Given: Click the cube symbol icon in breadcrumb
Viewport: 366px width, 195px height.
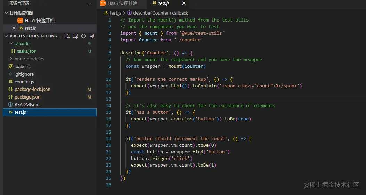Looking at the screenshot, I should 130,13.
